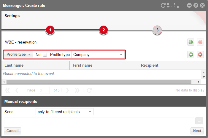Jump to wizard step 3
Image resolution: width=208 pixels, height=138 pixels.
coord(157,30)
